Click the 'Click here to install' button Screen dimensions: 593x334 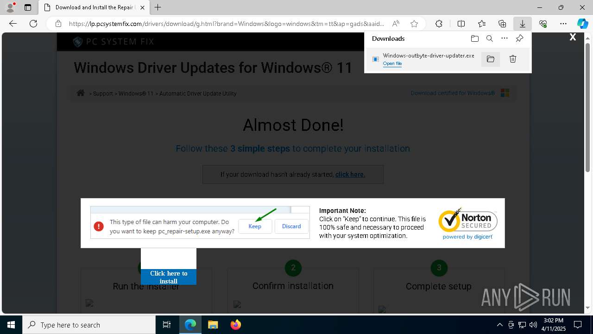(169, 277)
